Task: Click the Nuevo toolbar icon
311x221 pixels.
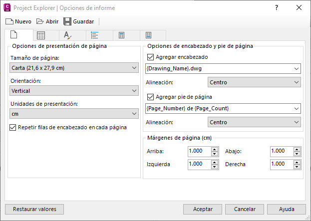Action: [9, 21]
